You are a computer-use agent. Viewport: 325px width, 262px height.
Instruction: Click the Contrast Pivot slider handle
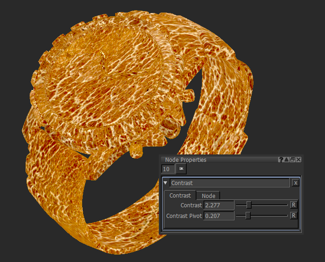click(x=248, y=215)
